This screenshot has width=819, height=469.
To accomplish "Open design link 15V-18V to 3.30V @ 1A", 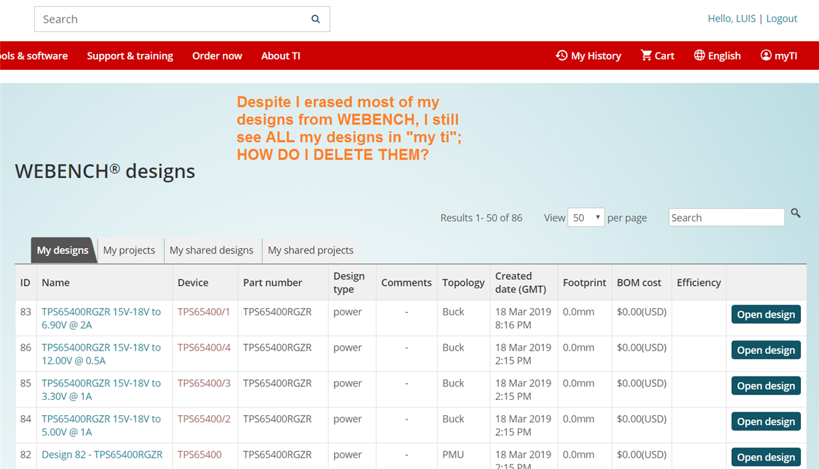I will 101,390.
